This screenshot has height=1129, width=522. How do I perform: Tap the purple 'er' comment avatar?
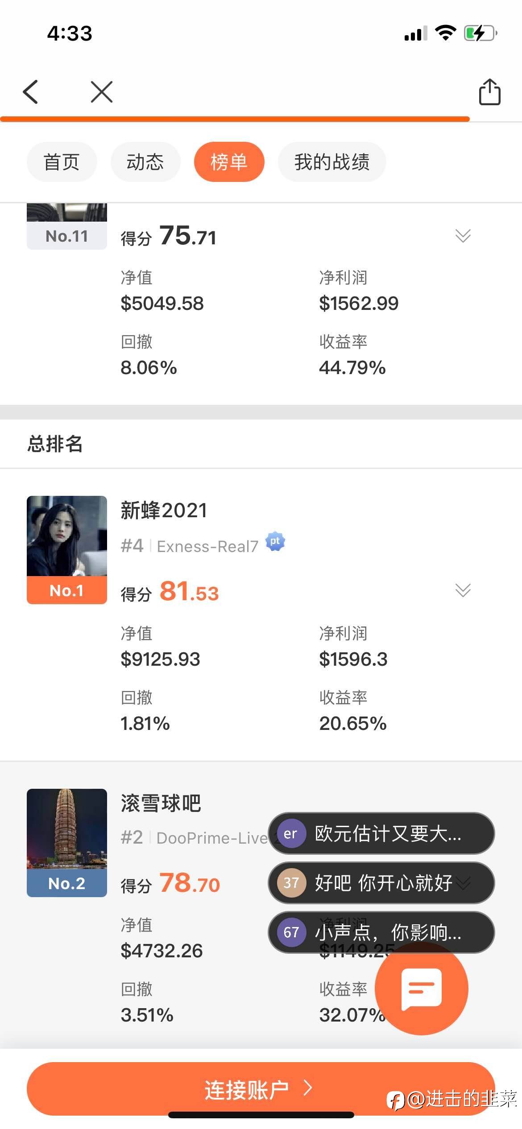click(291, 833)
